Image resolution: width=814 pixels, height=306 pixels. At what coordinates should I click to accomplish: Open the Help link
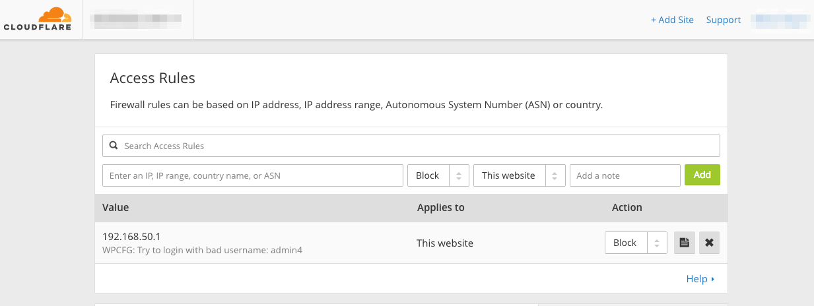coord(696,279)
